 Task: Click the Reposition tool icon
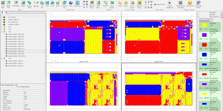(x=77, y=3)
